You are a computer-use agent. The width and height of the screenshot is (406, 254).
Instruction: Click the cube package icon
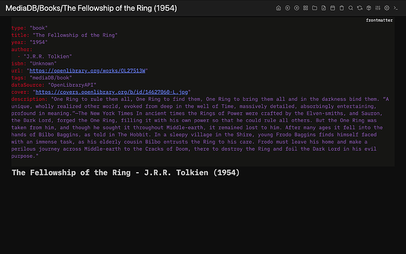368,8
